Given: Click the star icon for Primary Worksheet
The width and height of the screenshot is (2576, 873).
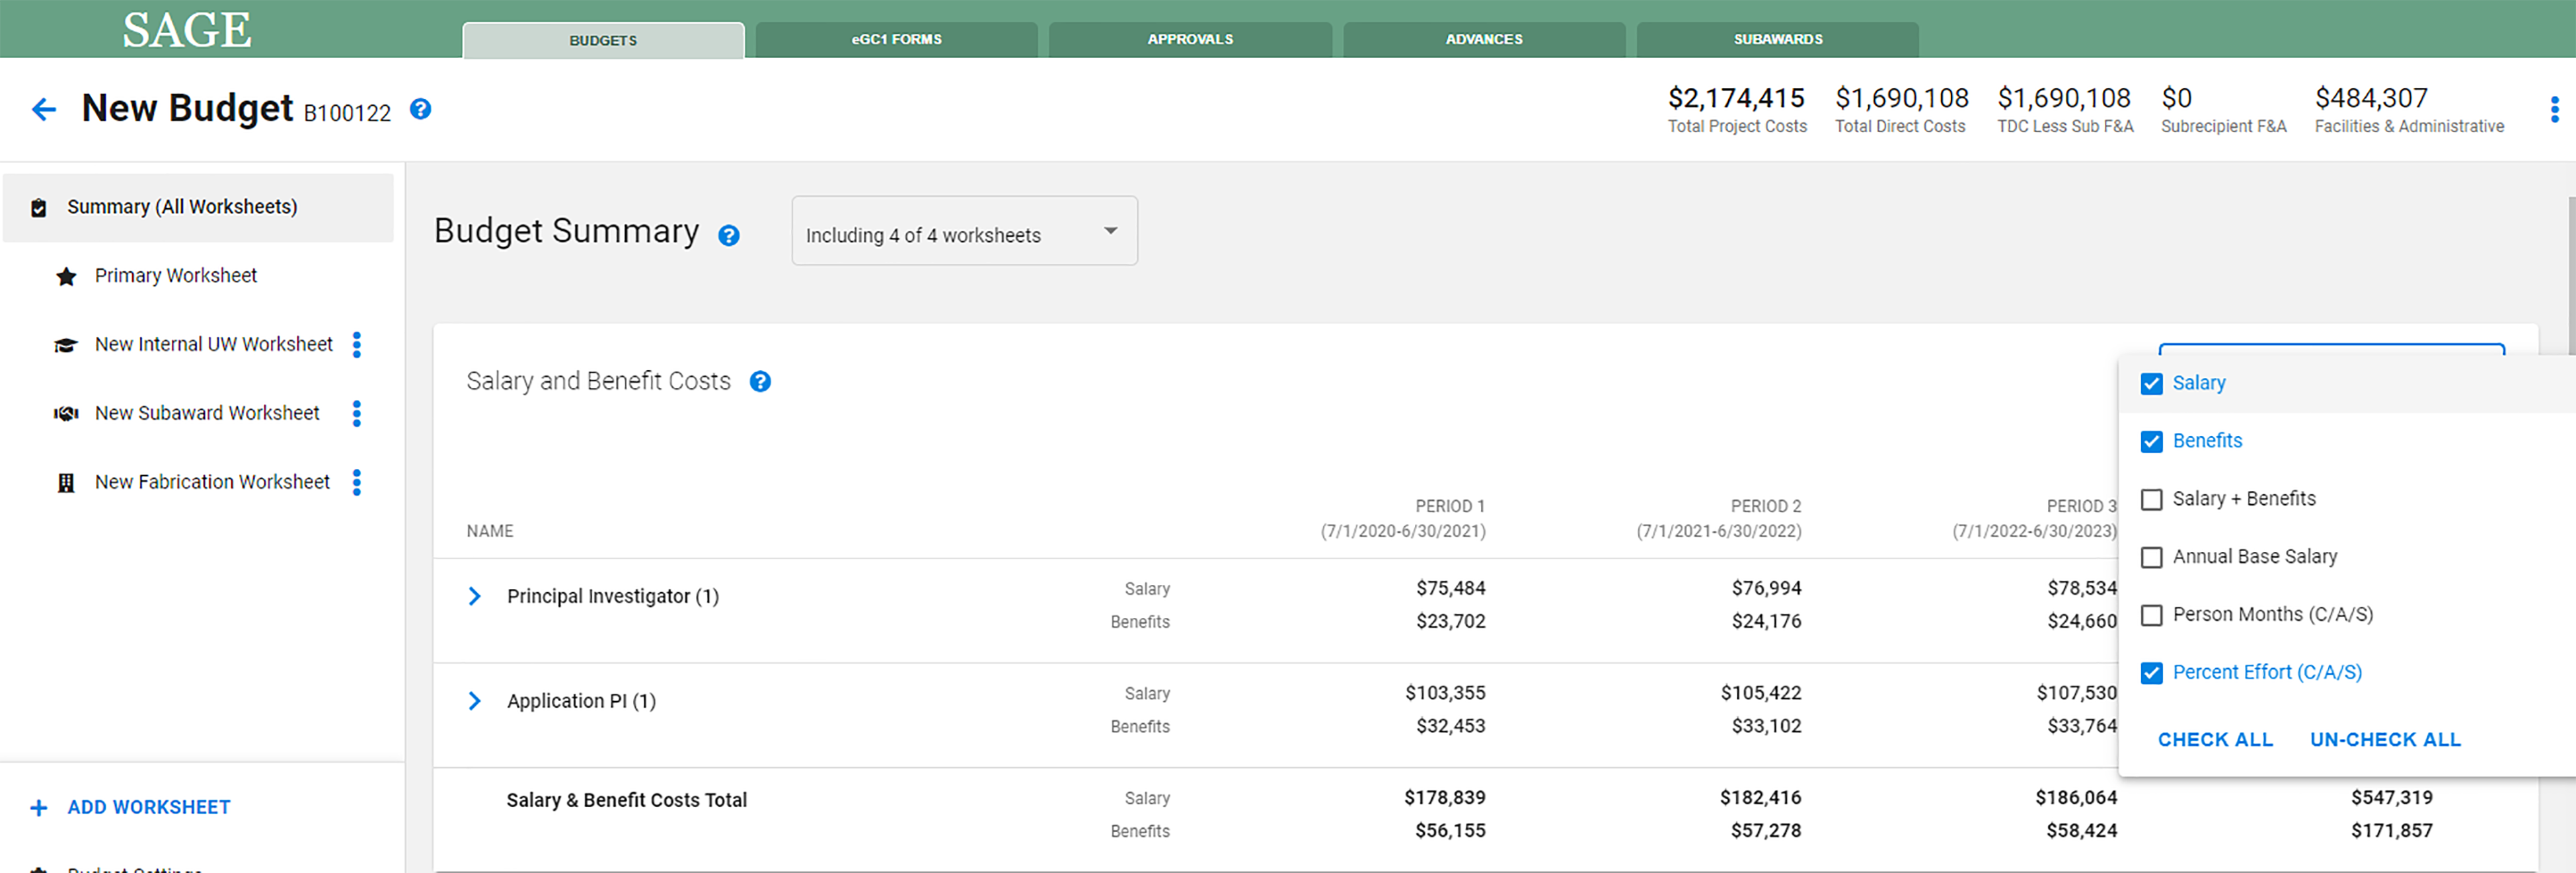Looking at the screenshot, I should pyautogui.click(x=66, y=276).
